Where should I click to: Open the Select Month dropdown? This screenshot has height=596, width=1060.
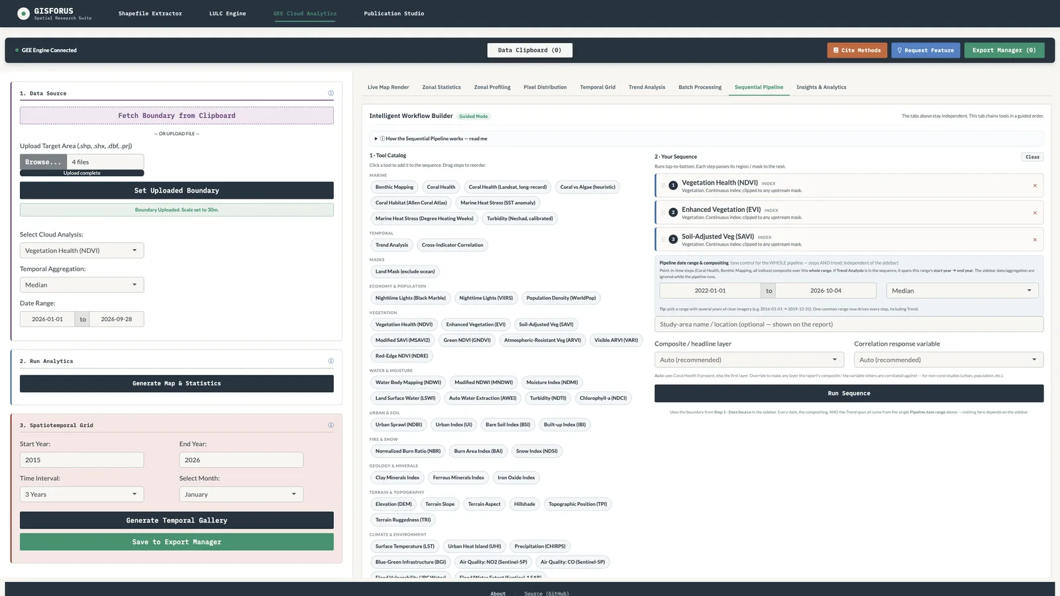241,494
